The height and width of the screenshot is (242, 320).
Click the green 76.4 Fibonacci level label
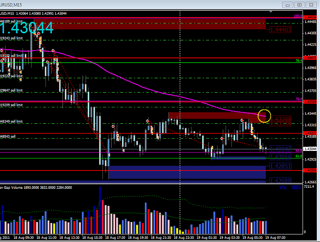(299, 61)
